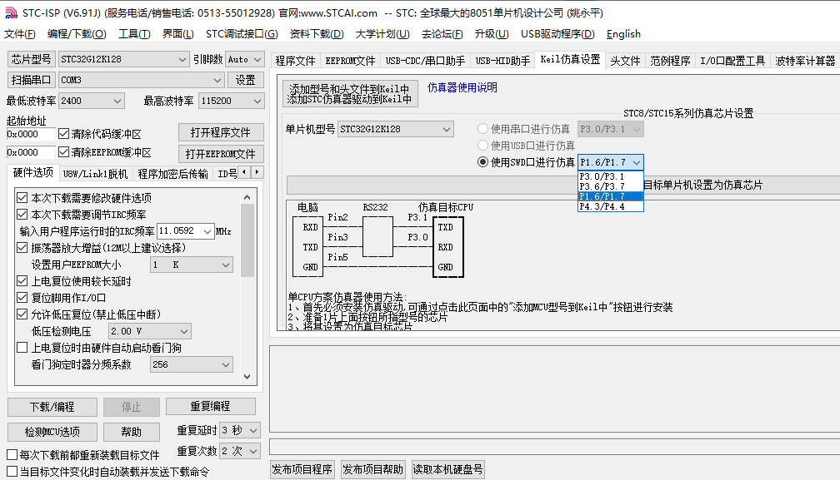
Task: Check 每次下载前都重新装载目标文件
Action: (12, 455)
